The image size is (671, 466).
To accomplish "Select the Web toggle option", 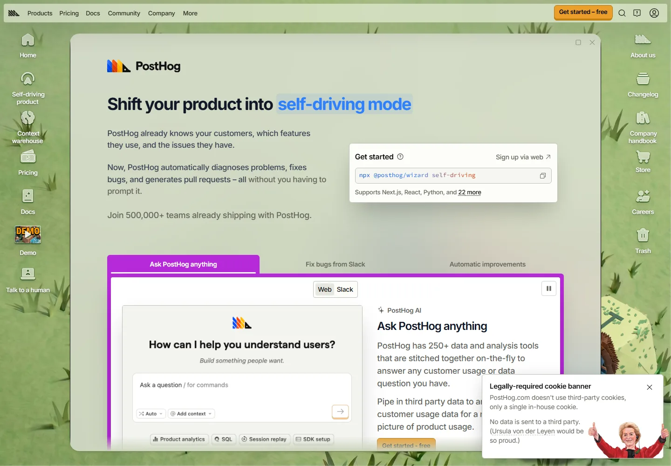I will click(325, 289).
